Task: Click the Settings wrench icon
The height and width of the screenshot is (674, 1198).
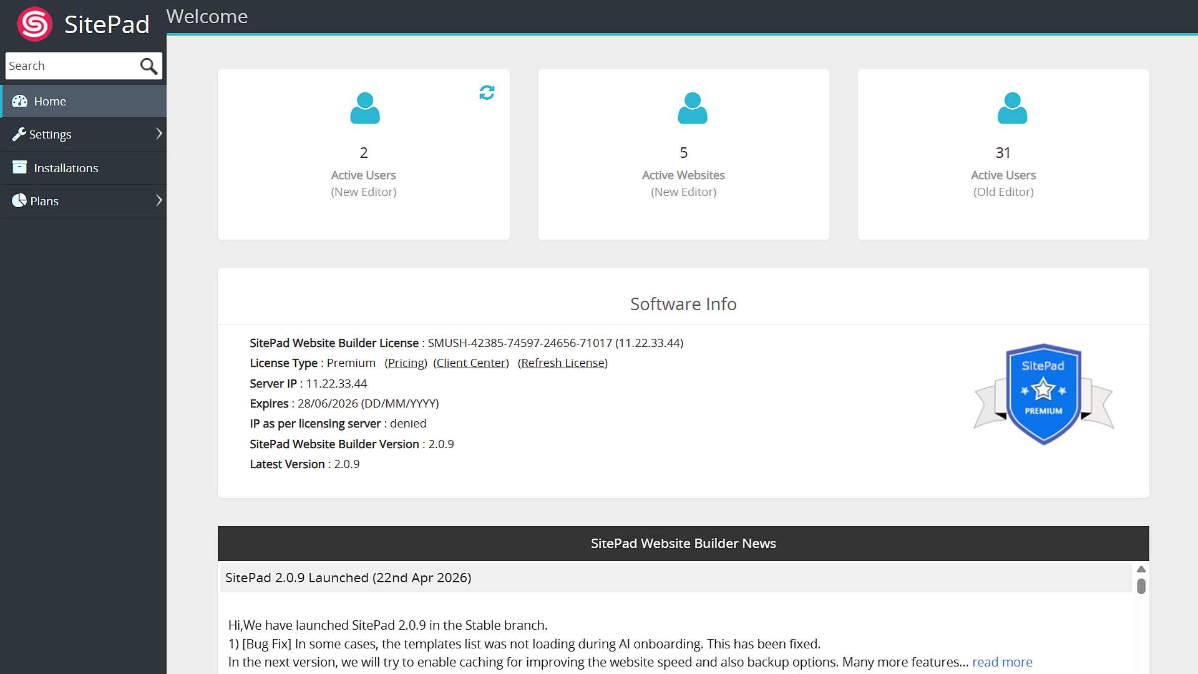Action: tap(19, 134)
